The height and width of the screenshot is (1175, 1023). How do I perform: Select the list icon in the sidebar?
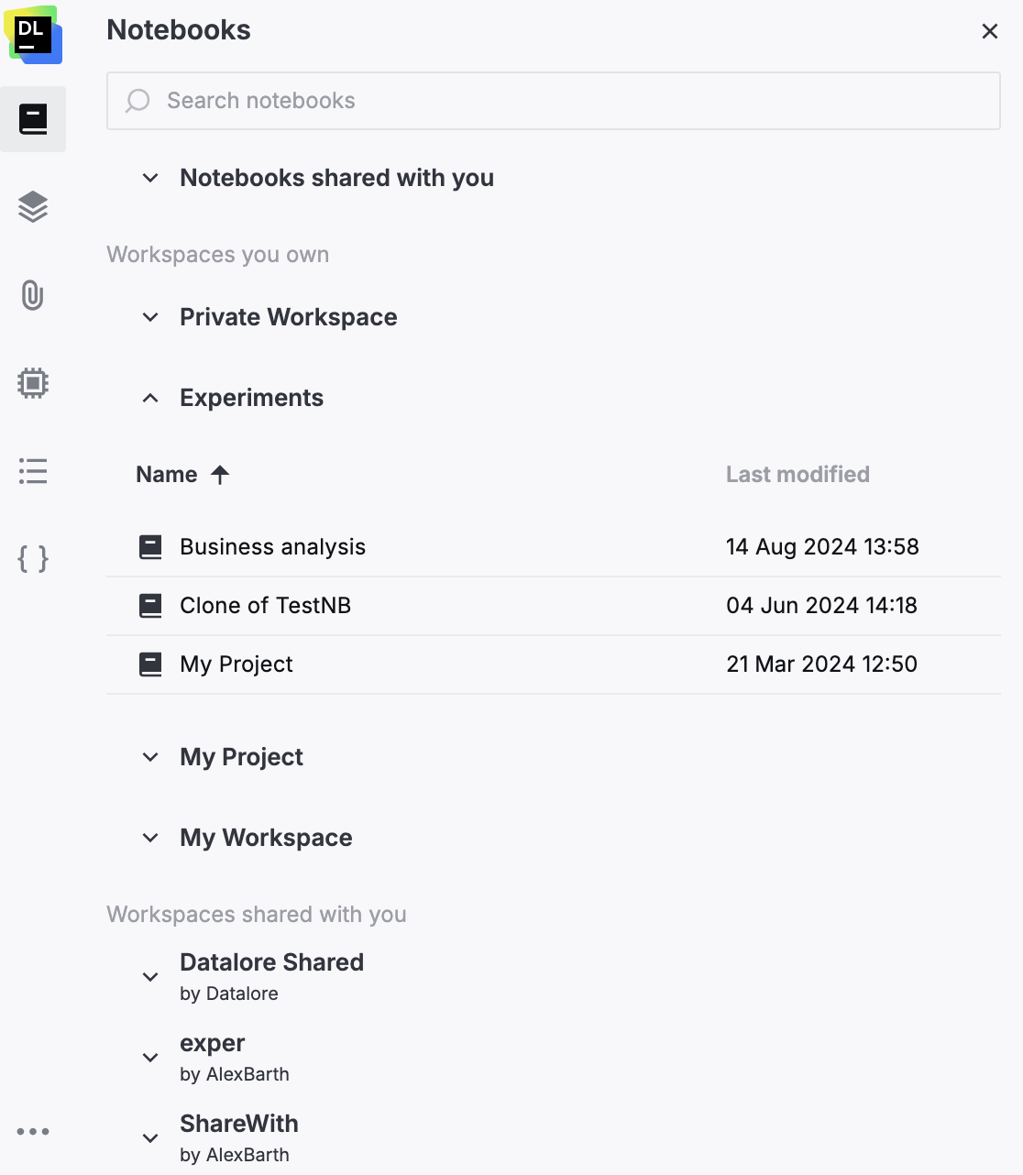pos(33,471)
